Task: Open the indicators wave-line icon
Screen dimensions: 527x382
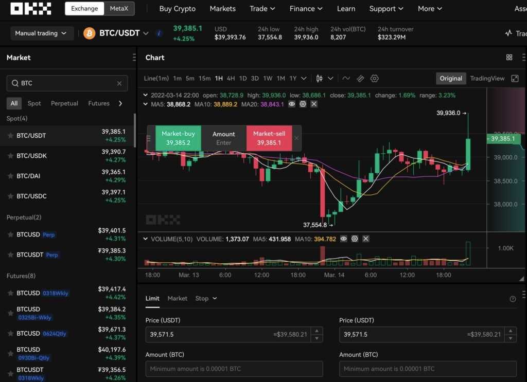Action: 346,79
